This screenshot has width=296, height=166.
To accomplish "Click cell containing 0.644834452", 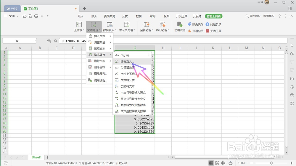I will (135, 127).
